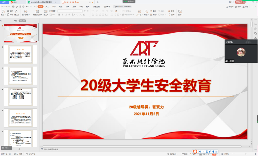Adjust the zoom slider in status bar
This screenshot has height=156, width=258.
coord(244,154)
